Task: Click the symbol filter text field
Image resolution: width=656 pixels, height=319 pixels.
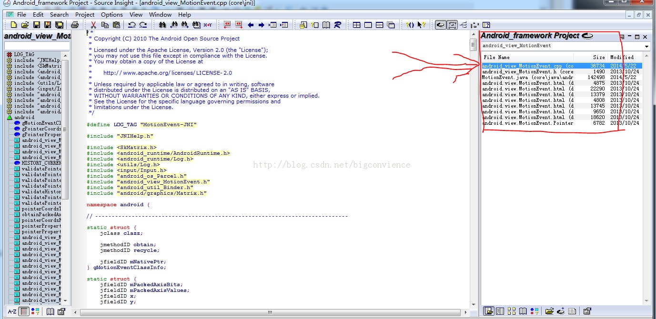Action: 37,46
